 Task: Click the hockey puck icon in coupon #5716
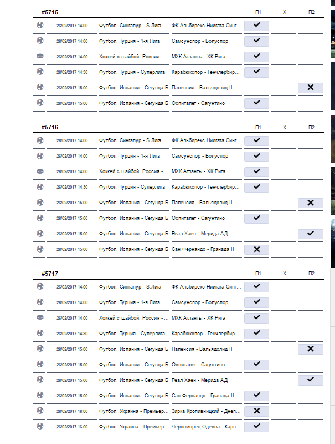[x=40, y=171]
